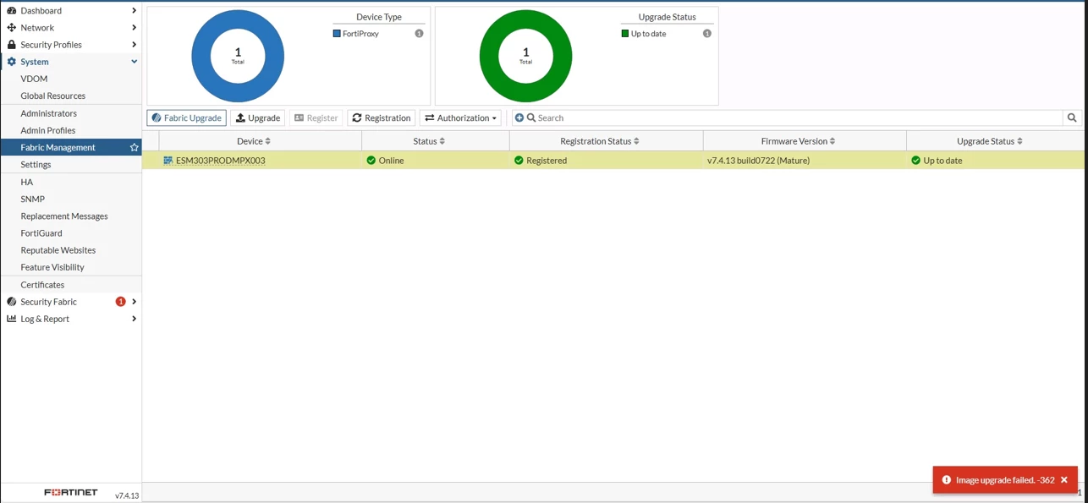Click the search magnifier button
1088x503 pixels.
[1072, 118]
